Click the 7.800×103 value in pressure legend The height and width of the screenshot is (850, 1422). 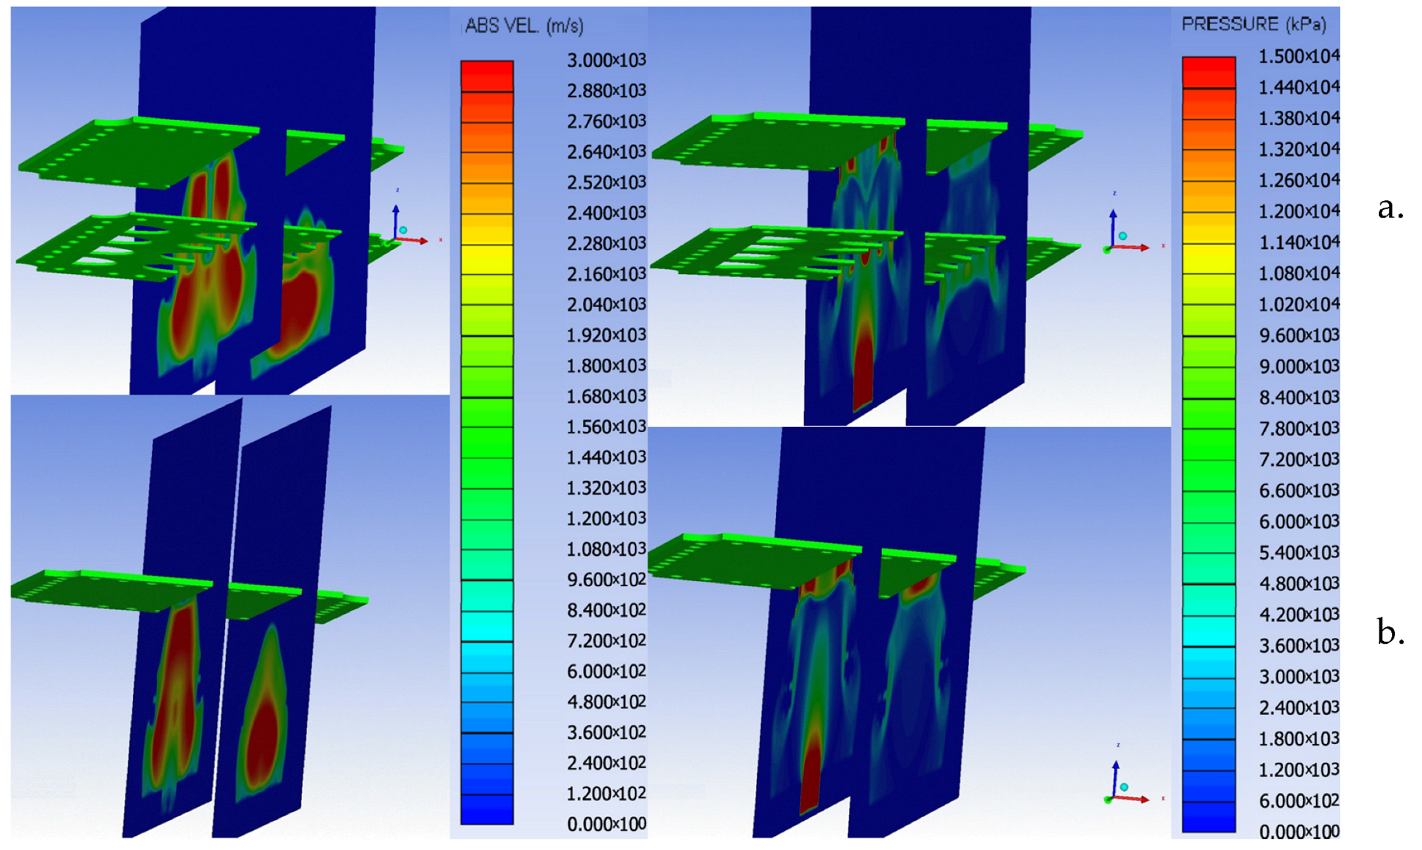pos(1299,429)
